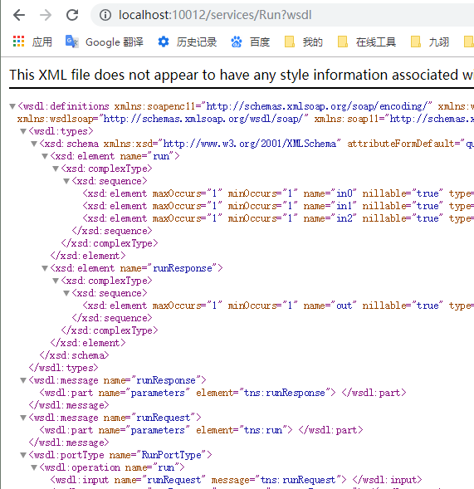
Task: Click the xsd:element name="in2" line
Action: (278, 218)
